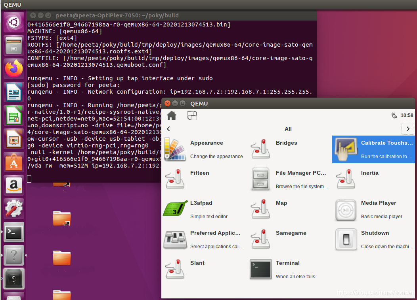Open System Settings from the dock
The width and height of the screenshot is (417, 300).
14,209
